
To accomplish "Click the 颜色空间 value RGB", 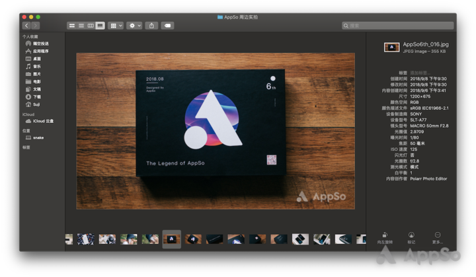I will [415, 102].
